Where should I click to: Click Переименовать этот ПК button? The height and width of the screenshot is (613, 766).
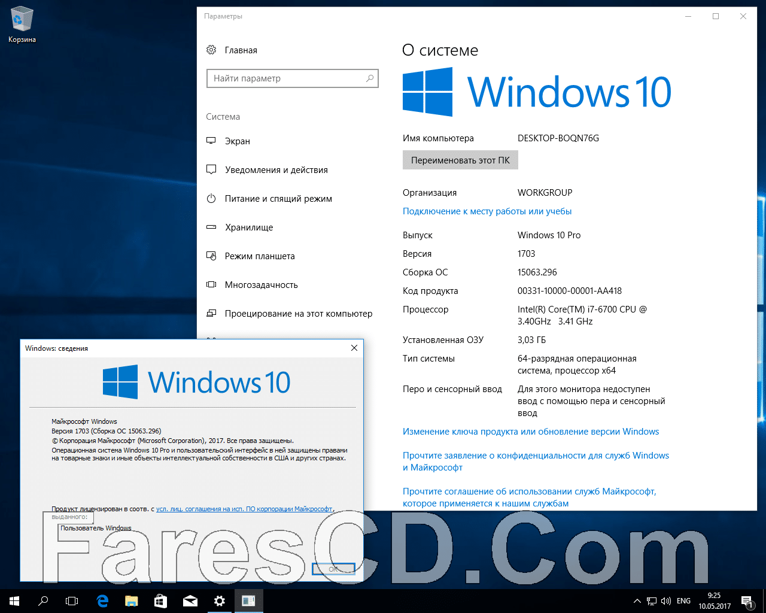click(460, 160)
